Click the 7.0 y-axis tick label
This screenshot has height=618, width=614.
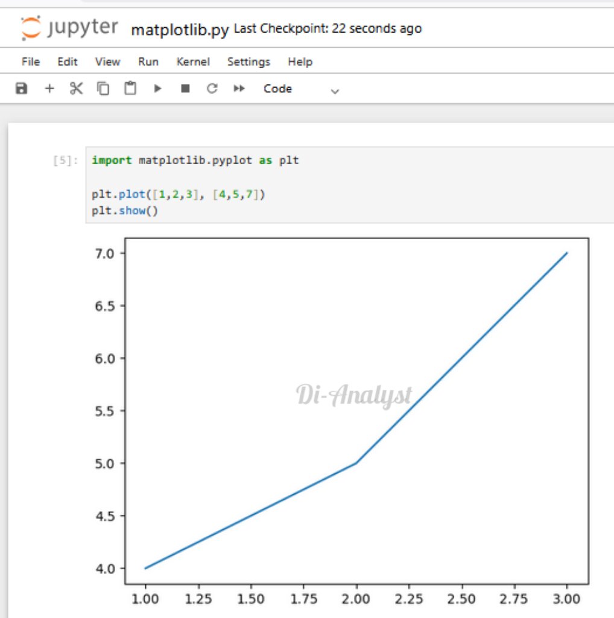click(x=105, y=254)
